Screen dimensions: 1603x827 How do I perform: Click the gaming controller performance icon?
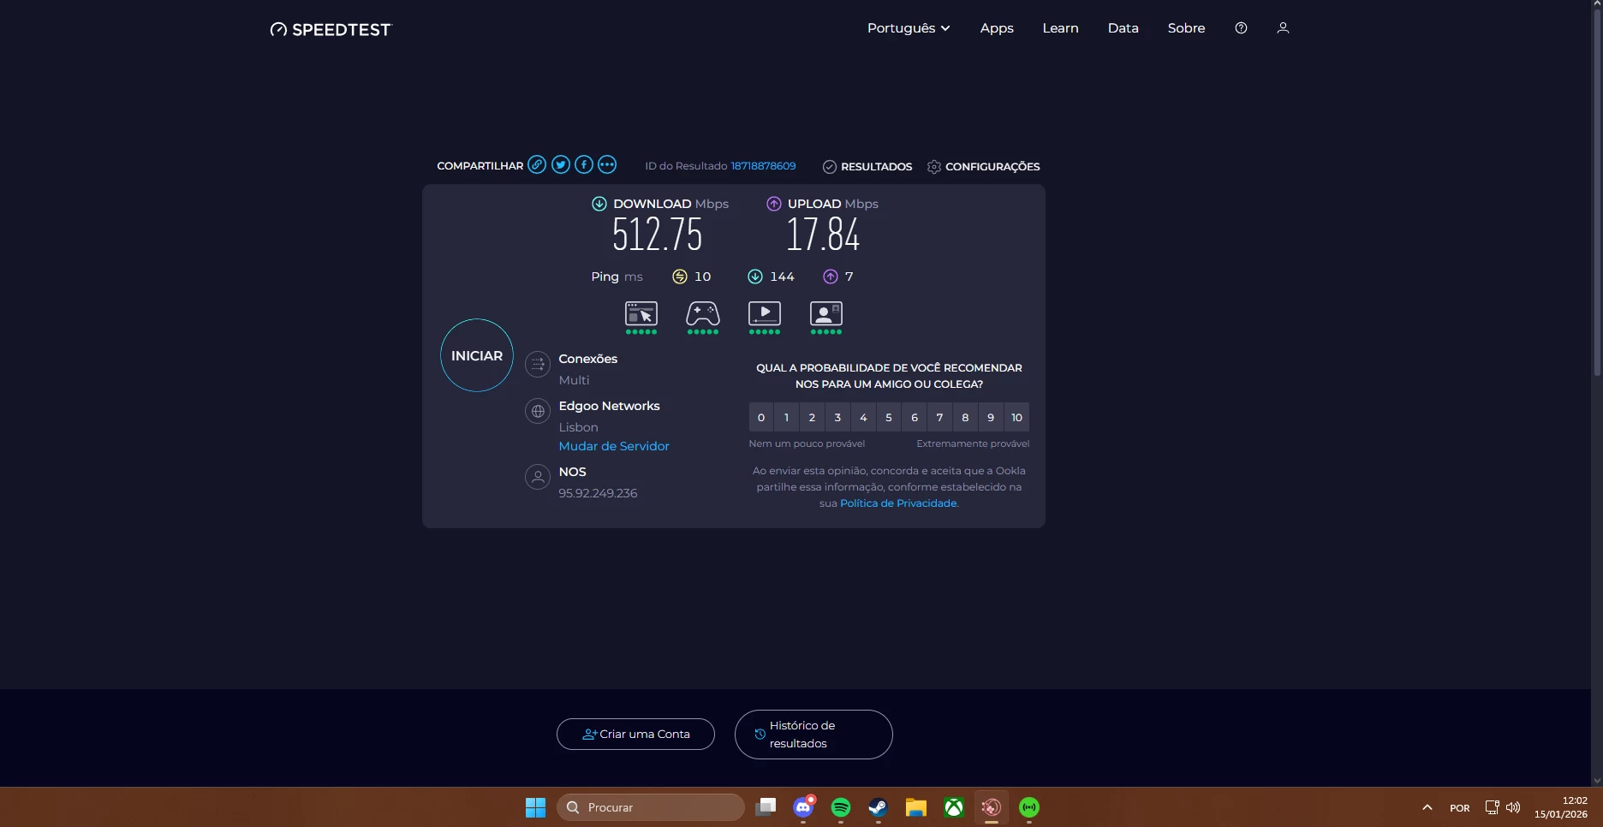tap(703, 317)
